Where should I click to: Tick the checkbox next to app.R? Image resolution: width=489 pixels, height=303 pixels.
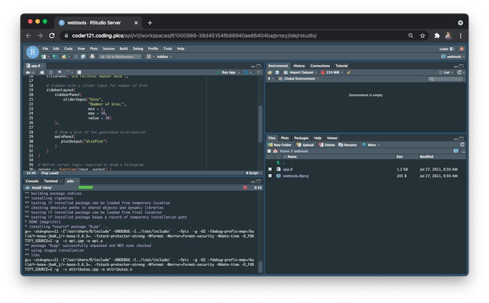point(270,169)
